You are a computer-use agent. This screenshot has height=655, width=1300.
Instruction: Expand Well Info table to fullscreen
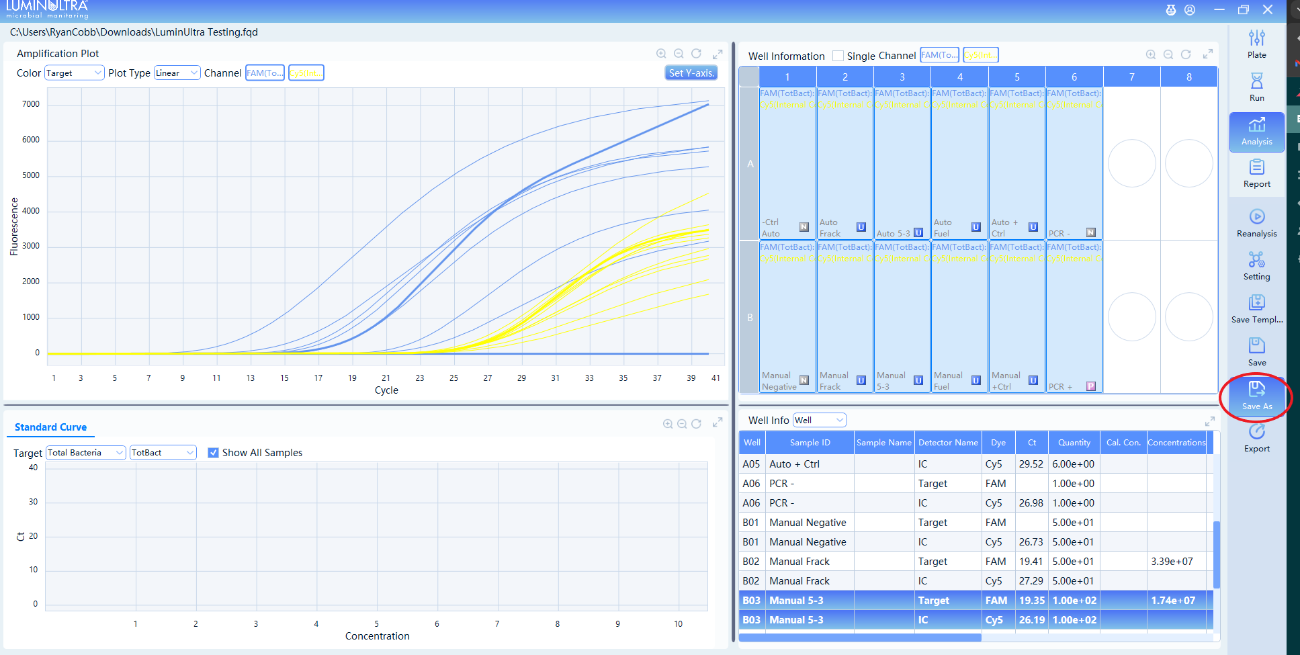(x=1210, y=421)
